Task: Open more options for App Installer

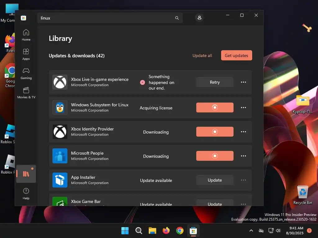Action: click(x=243, y=180)
